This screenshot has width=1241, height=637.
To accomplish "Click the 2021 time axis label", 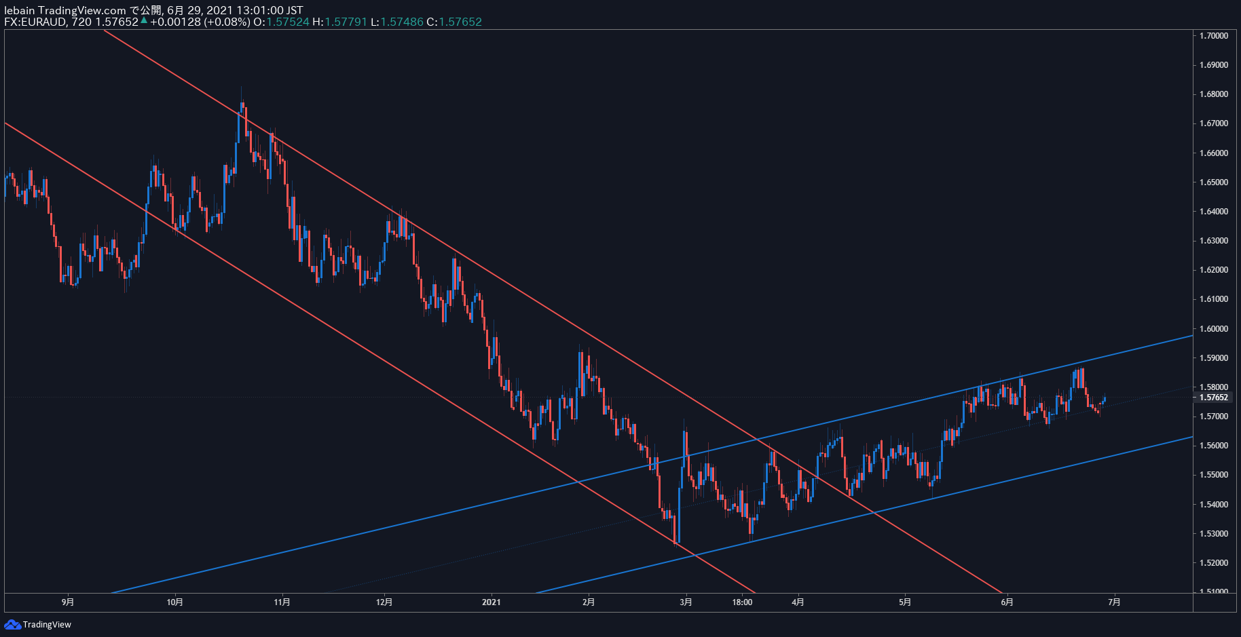I will pos(492,602).
